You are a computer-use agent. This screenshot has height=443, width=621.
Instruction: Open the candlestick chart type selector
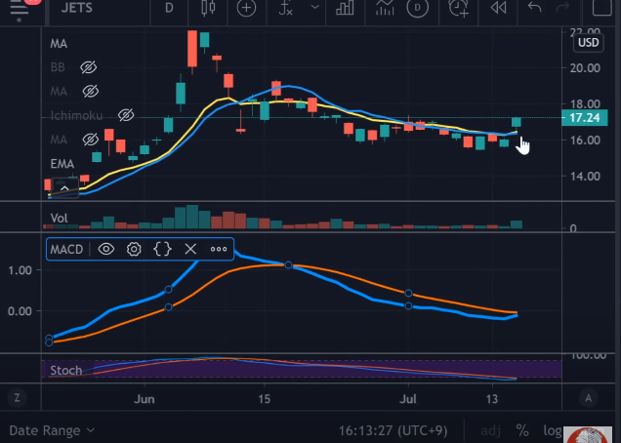(208, 8)
